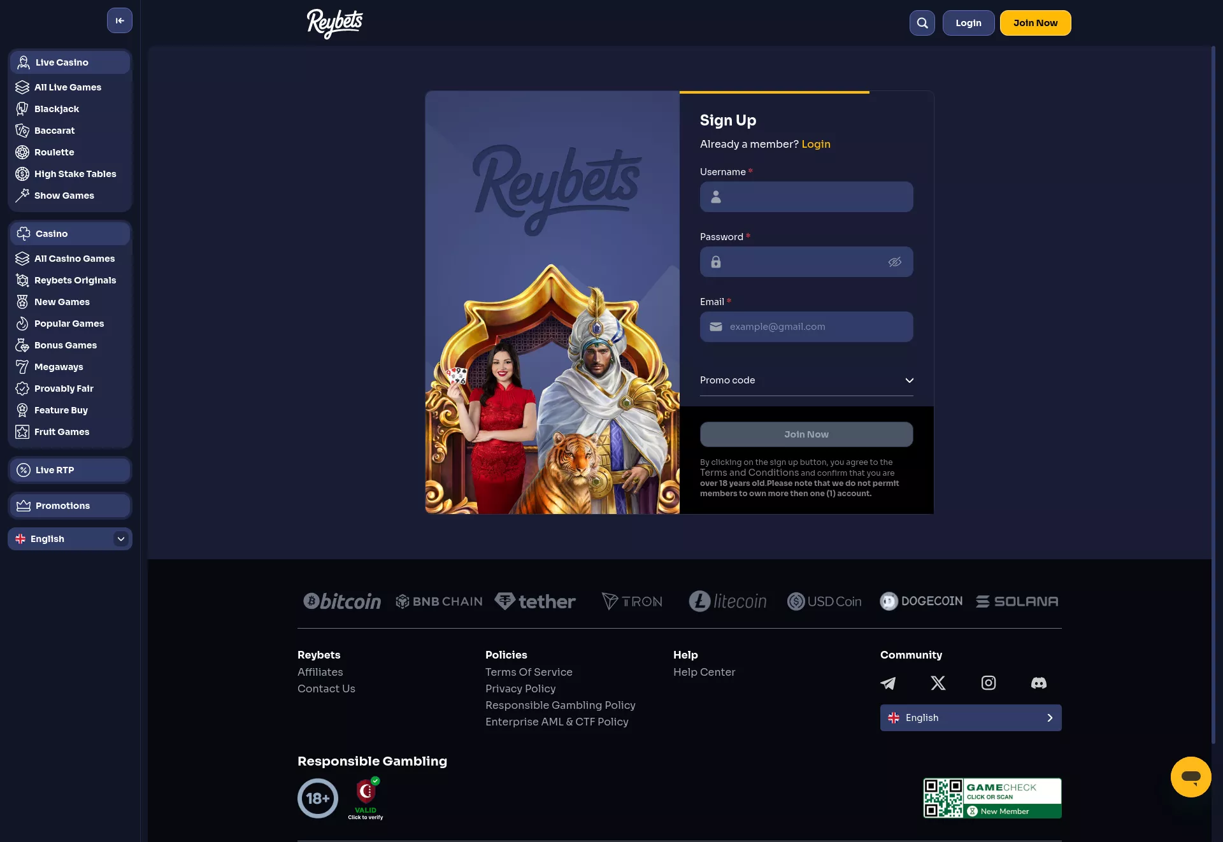Click the Reybets logo in header
The image size is (1223, 842).
(x=334, y=24)
